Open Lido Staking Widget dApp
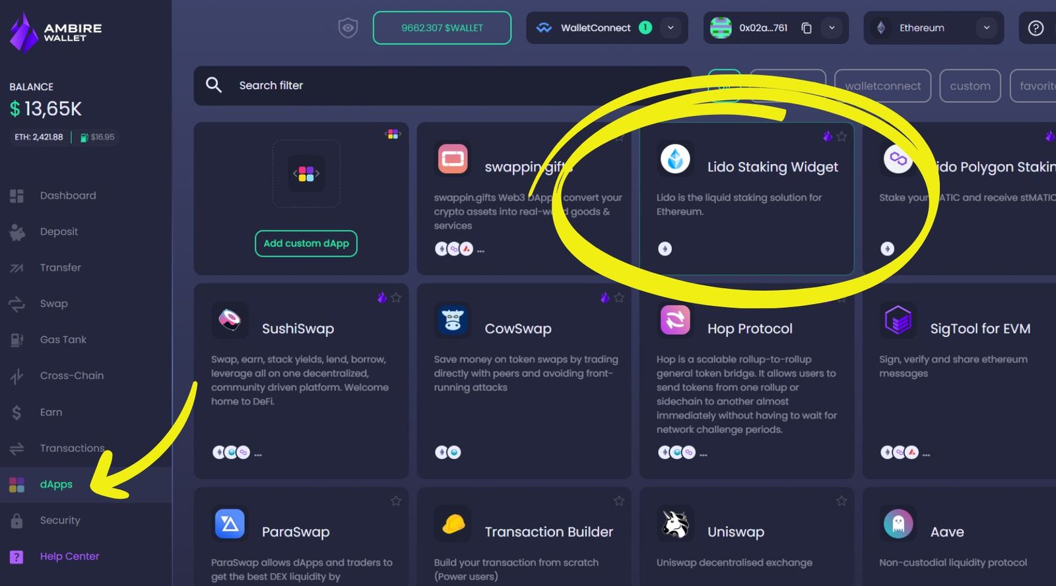Viewport: 1056px width, 586px height. 746,198
